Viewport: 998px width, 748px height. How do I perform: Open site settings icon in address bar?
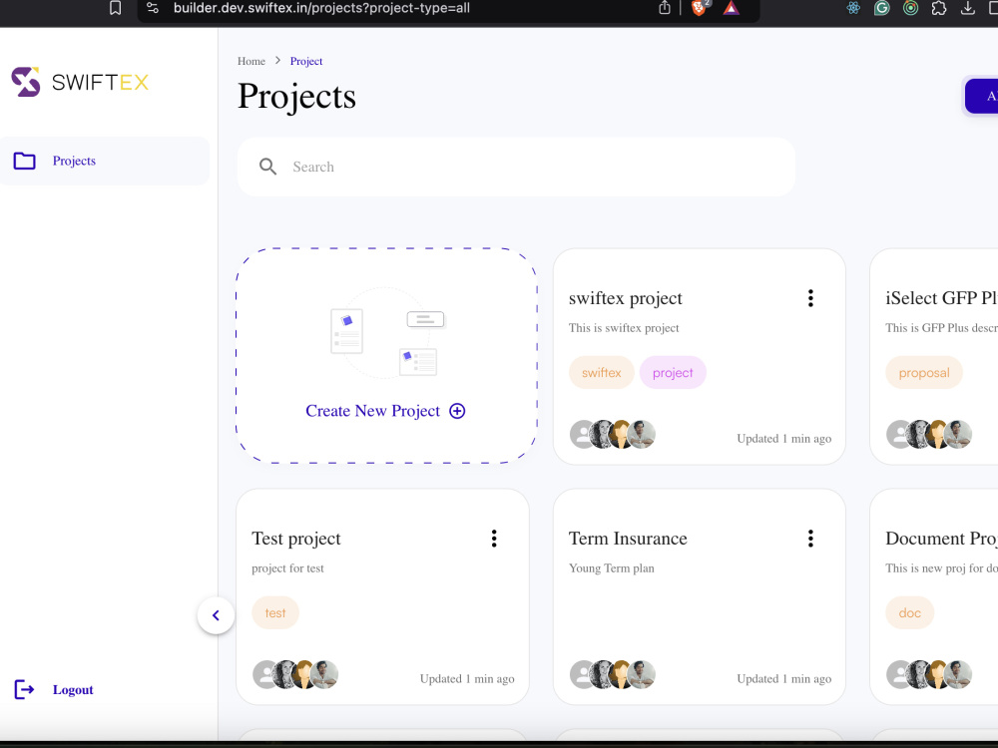[x=153, y=8]
